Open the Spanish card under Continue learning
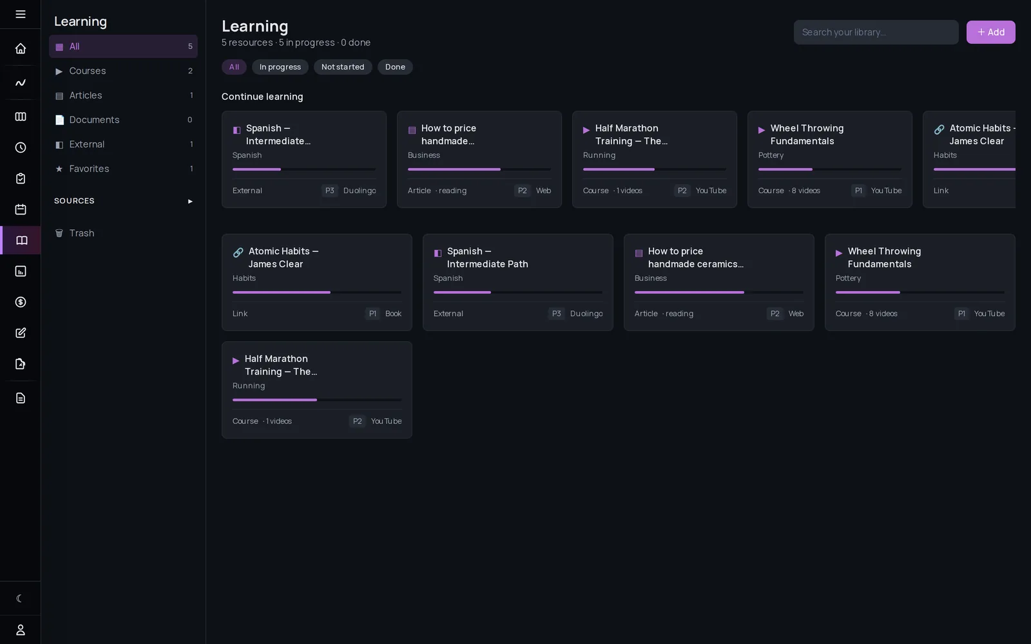This screenshot has width=1031, height=644. tap(304, 160)
